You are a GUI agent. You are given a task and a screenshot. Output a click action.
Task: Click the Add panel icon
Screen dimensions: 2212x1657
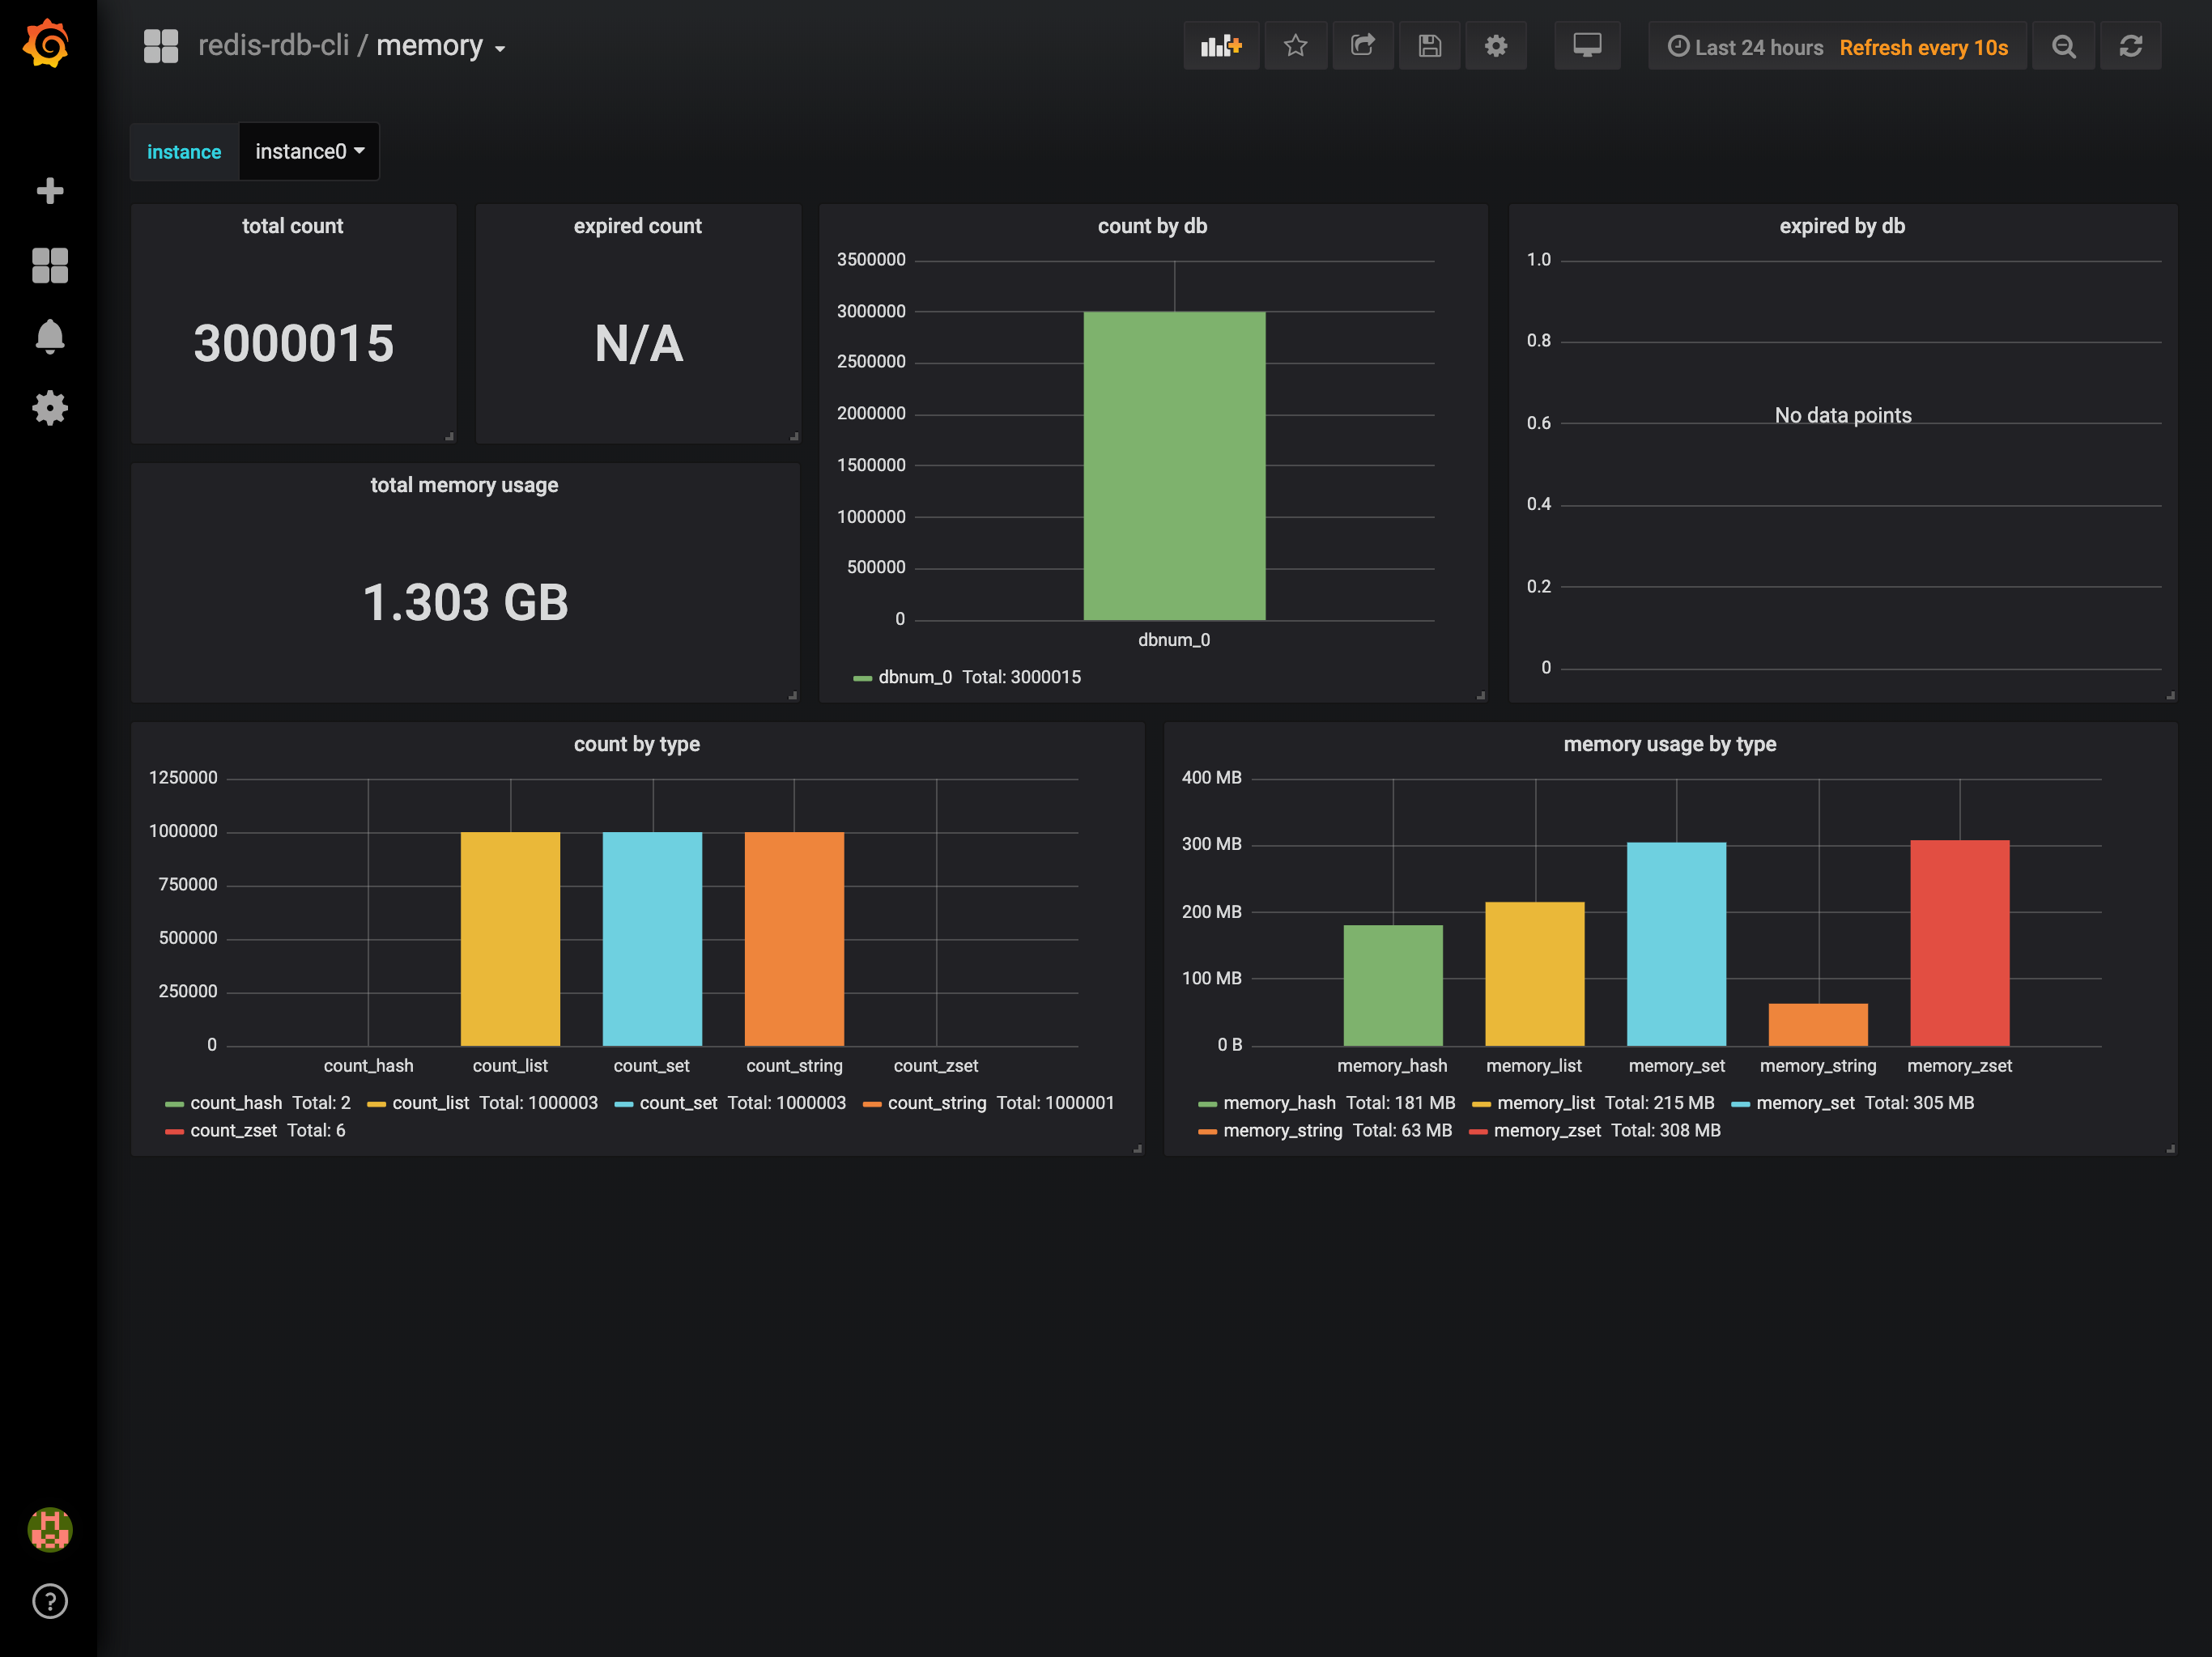[1220, 46]
